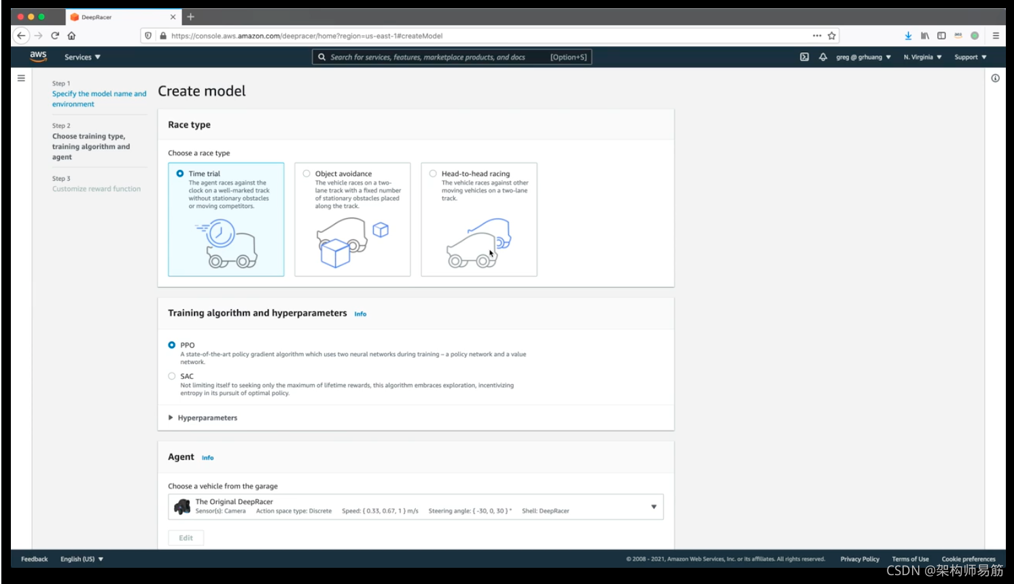Open the browser hamburger menu
The width and height of the screenshot is (1014, 584).
(996, 36)
